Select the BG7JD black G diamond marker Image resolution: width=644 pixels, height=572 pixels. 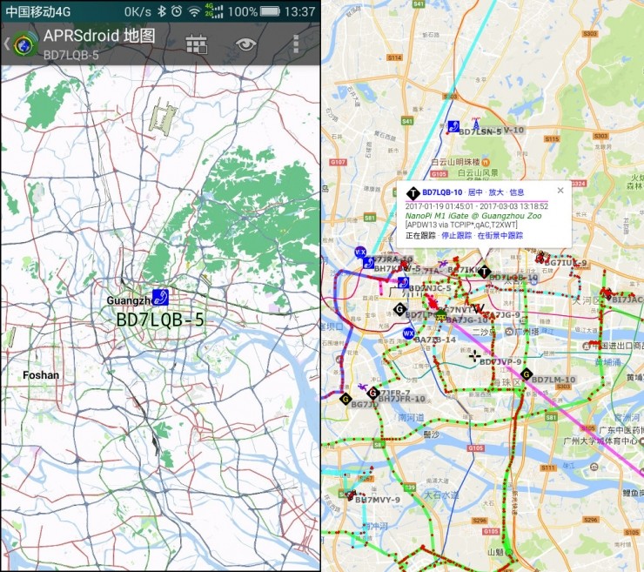click(x=345, y=399)
